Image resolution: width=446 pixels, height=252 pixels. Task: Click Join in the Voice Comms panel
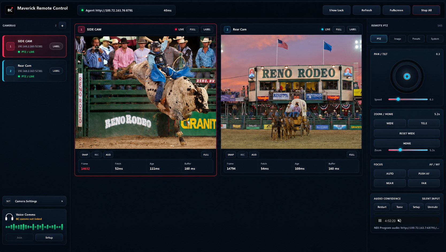point(20,238)
